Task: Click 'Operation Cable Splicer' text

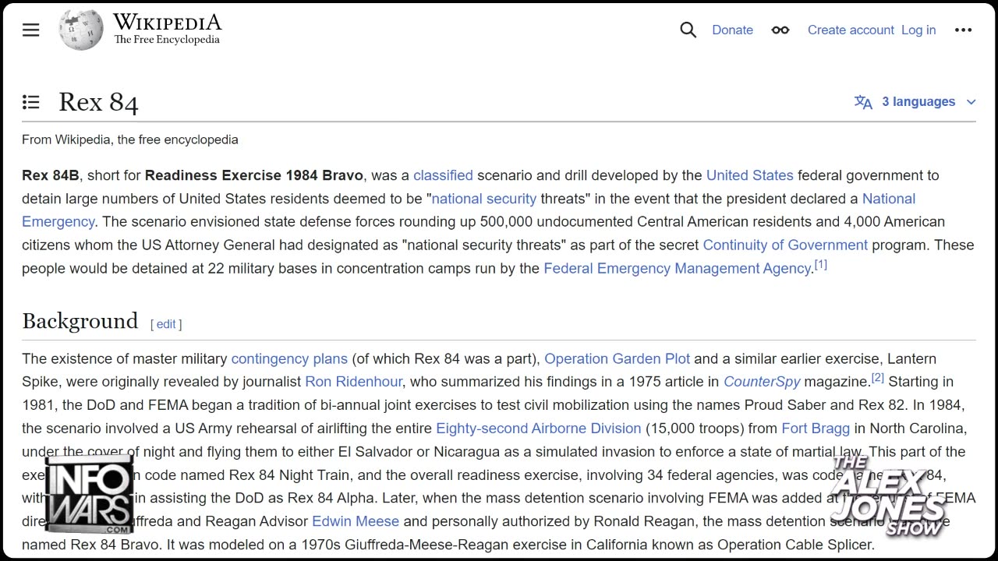Action: click(795, 545)
